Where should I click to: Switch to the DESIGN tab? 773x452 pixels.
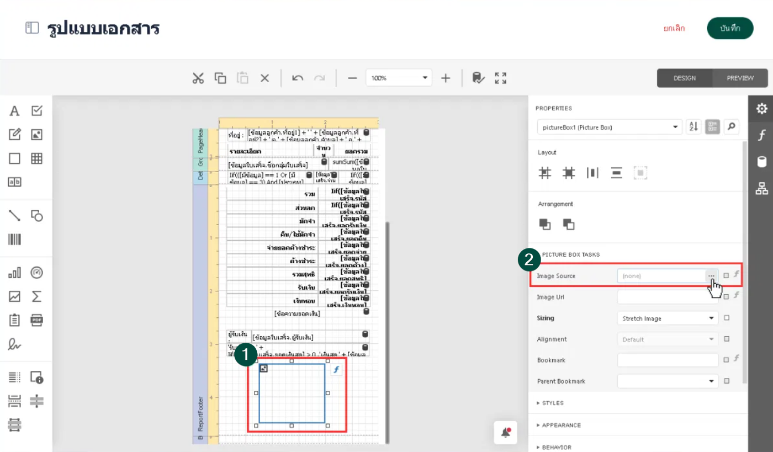684,78
